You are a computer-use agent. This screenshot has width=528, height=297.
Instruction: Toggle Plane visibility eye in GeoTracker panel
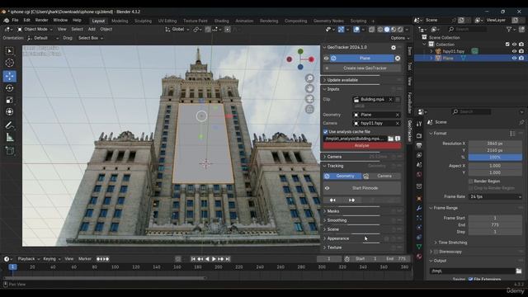coord(327,59)
